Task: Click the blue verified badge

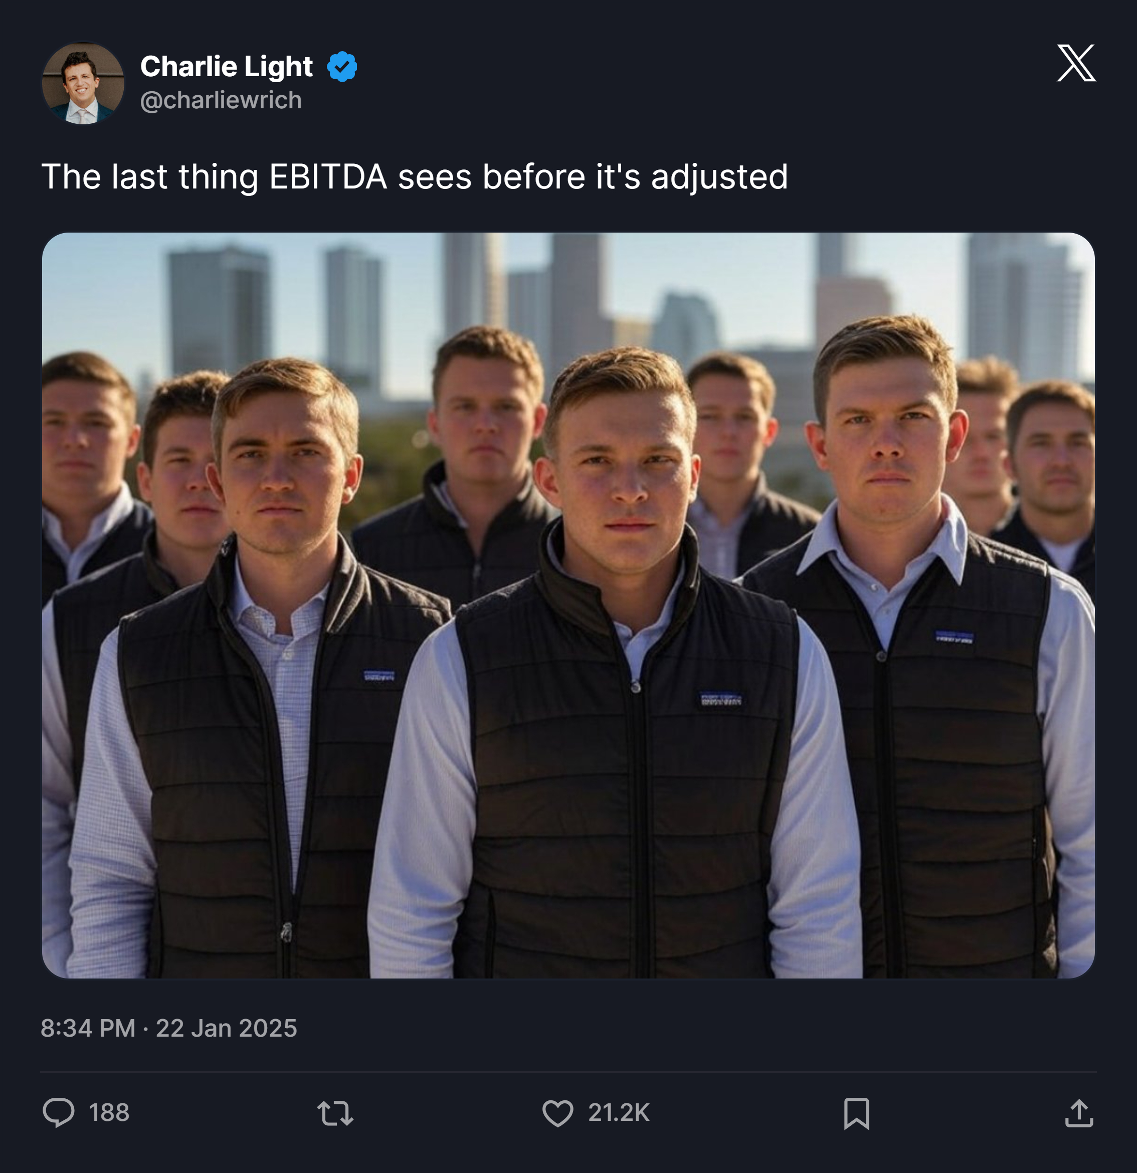Action: click(342, 67)
